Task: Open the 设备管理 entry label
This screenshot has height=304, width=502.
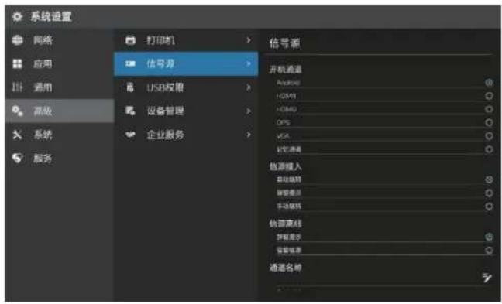Action: point(165,111)
